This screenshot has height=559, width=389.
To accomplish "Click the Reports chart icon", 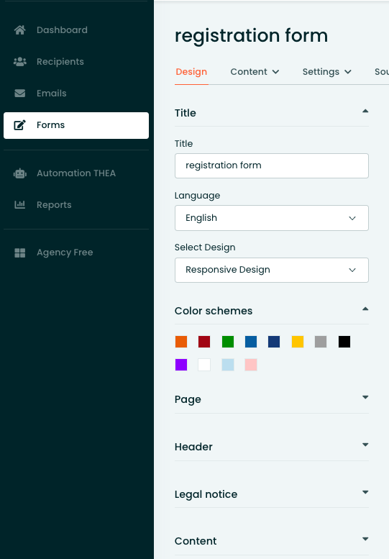I will pyautogui.click(x=20, y=204).
